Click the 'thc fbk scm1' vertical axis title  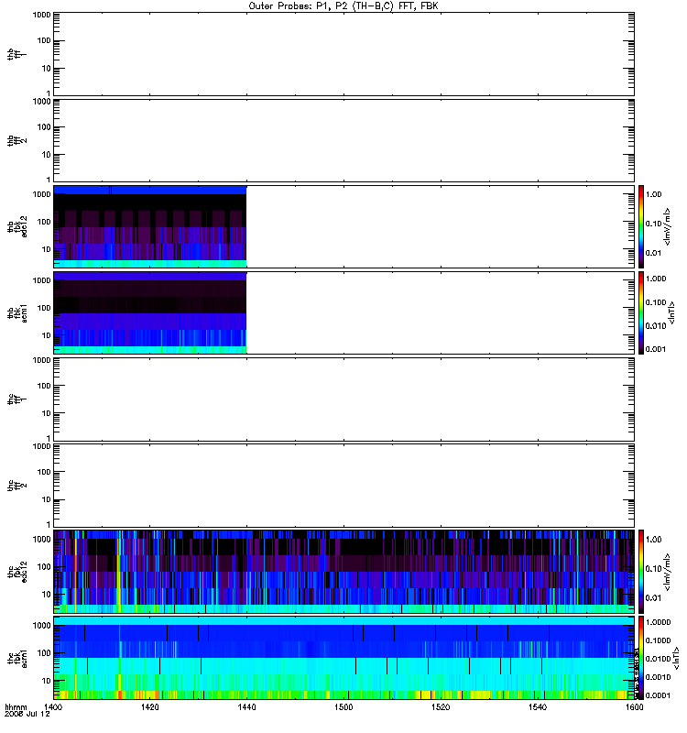[17, 658]
